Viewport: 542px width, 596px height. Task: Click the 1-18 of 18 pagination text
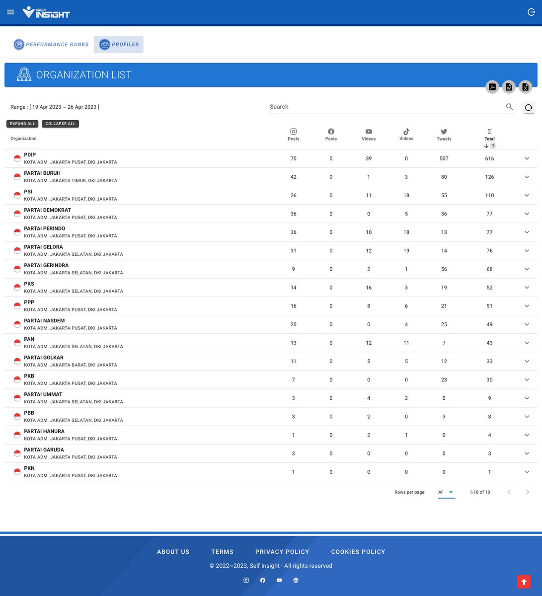coord(480,492)
